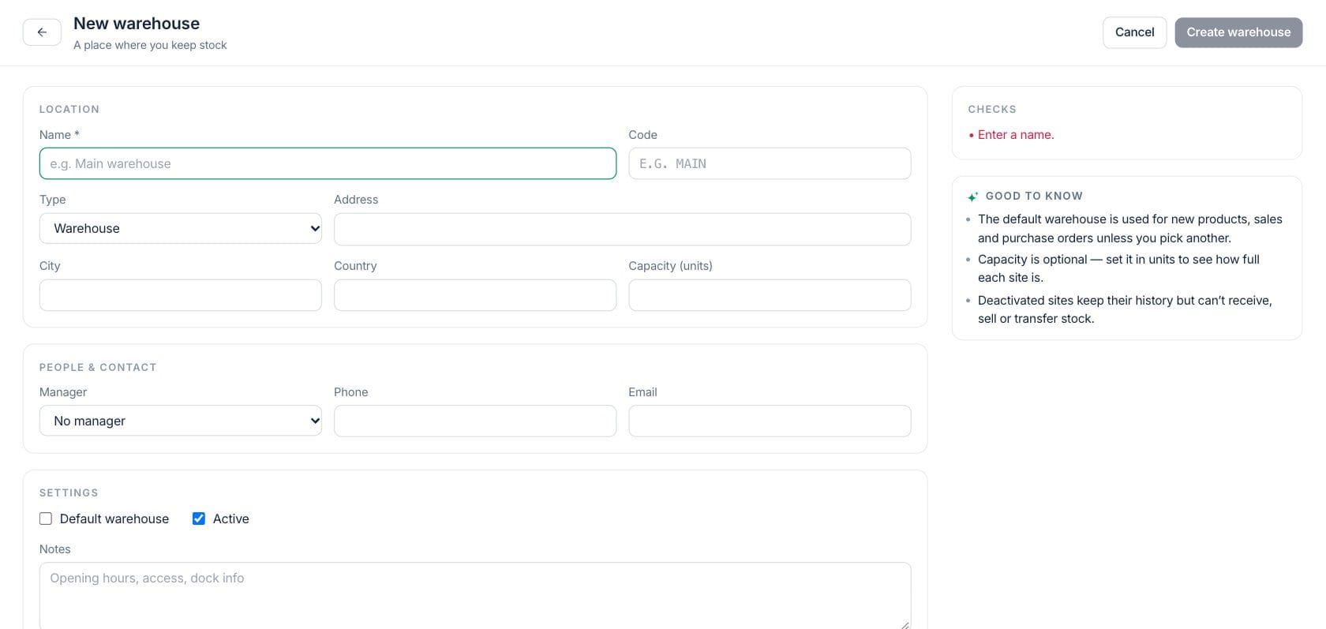Focus the warehouse Name input field
Viewport: 1326px width, 629px height.
tap(328, 163)
